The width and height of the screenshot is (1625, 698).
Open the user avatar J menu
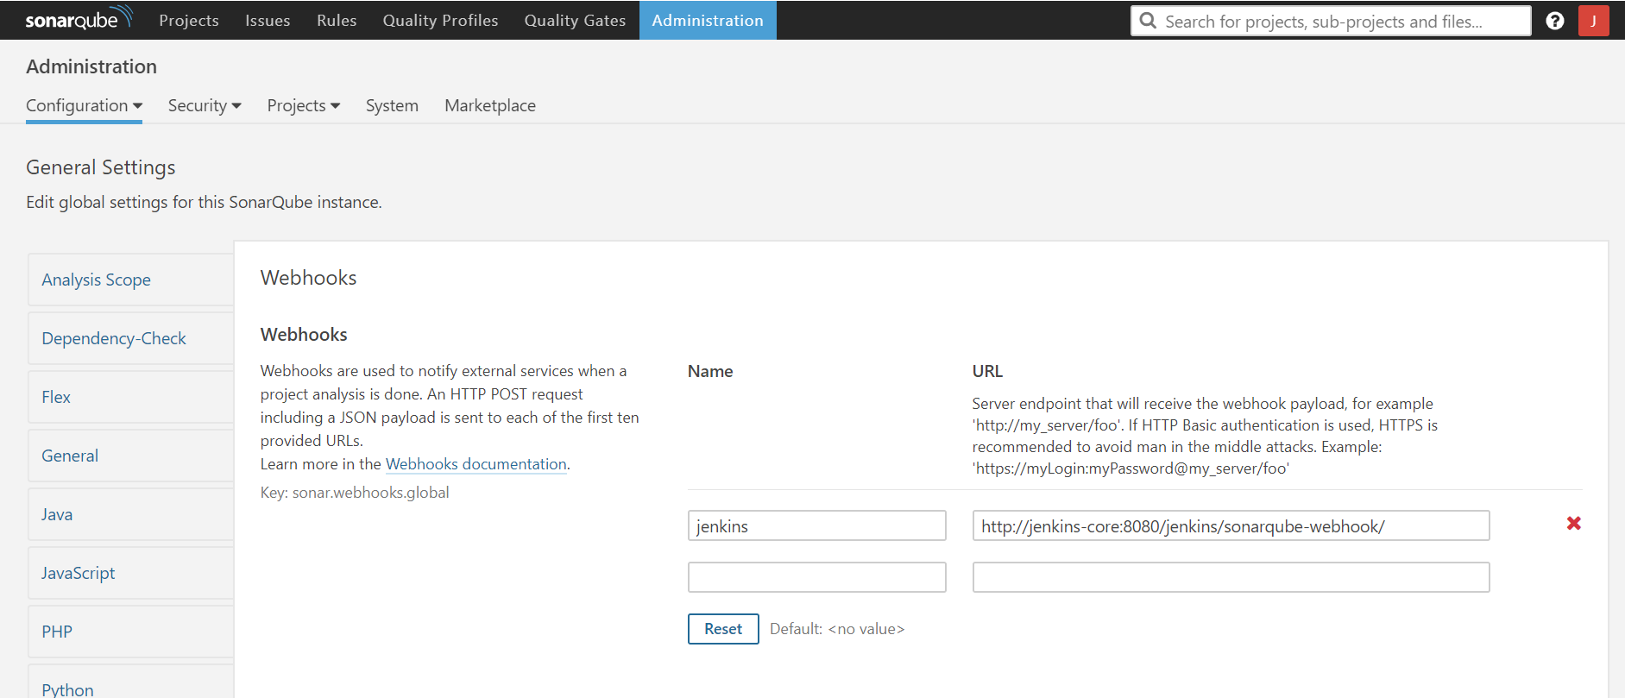[x=1593, y=21]
